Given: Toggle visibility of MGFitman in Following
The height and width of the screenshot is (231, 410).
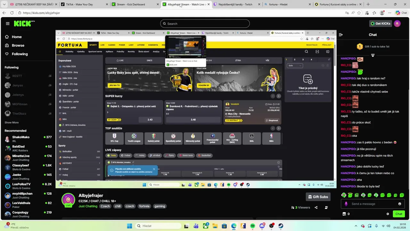Looking at the screenshot, I should tap(50, 104).
